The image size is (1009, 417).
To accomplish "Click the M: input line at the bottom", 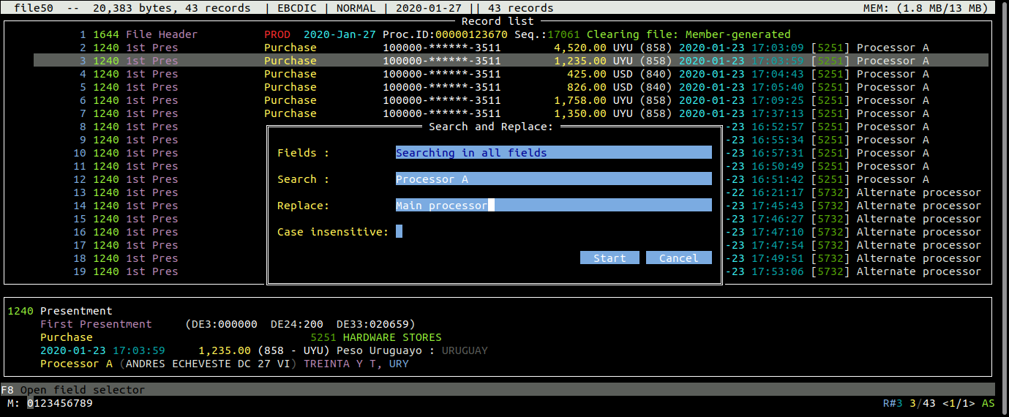I will (60, 403).
